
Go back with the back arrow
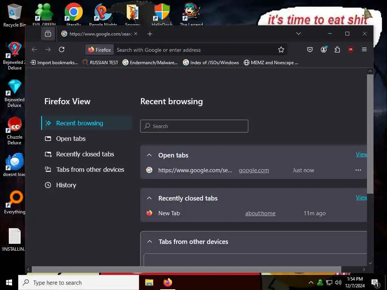click(x=34, y=49)
